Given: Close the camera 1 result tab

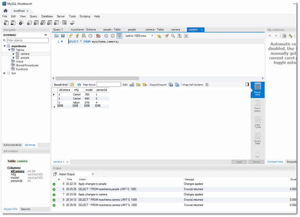Looking at the screenshot, I should (67, 162).
